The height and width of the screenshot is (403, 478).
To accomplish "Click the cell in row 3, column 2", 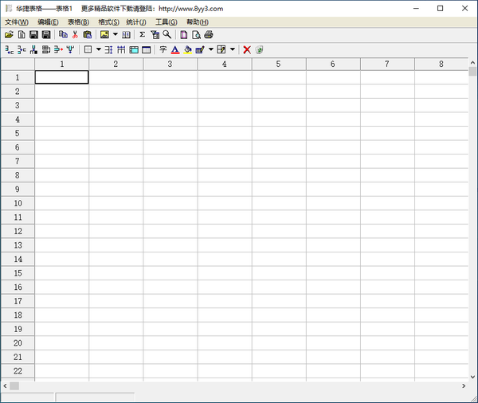I will [116, 105].
